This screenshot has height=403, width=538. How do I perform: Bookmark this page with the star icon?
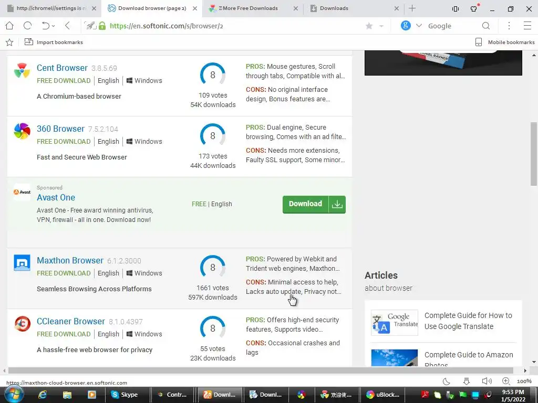[x=369, y=26]
